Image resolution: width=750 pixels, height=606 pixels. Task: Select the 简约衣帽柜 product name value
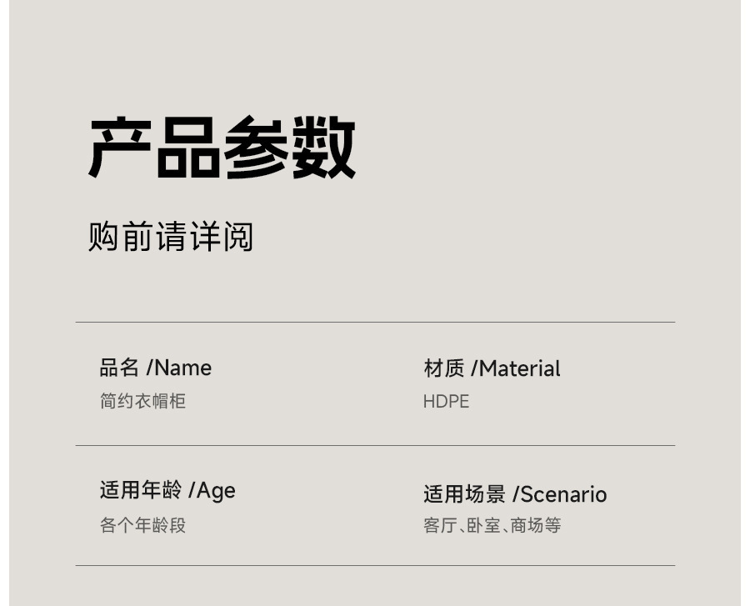(x=142, y=401)
